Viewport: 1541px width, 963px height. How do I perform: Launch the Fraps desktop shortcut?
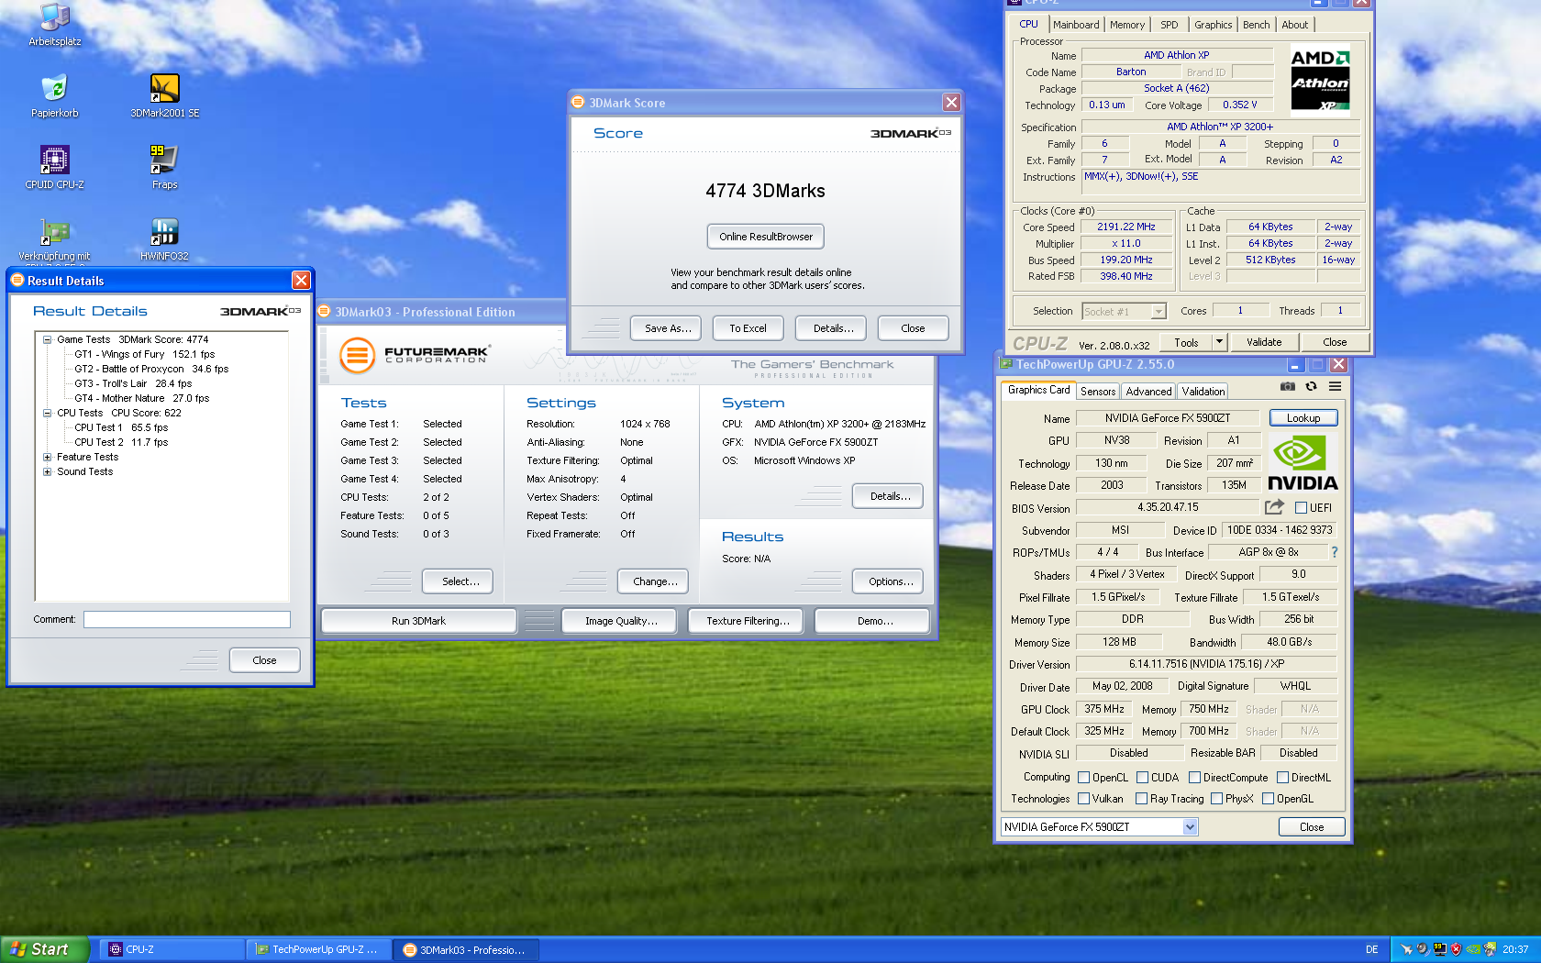[165, 167]
